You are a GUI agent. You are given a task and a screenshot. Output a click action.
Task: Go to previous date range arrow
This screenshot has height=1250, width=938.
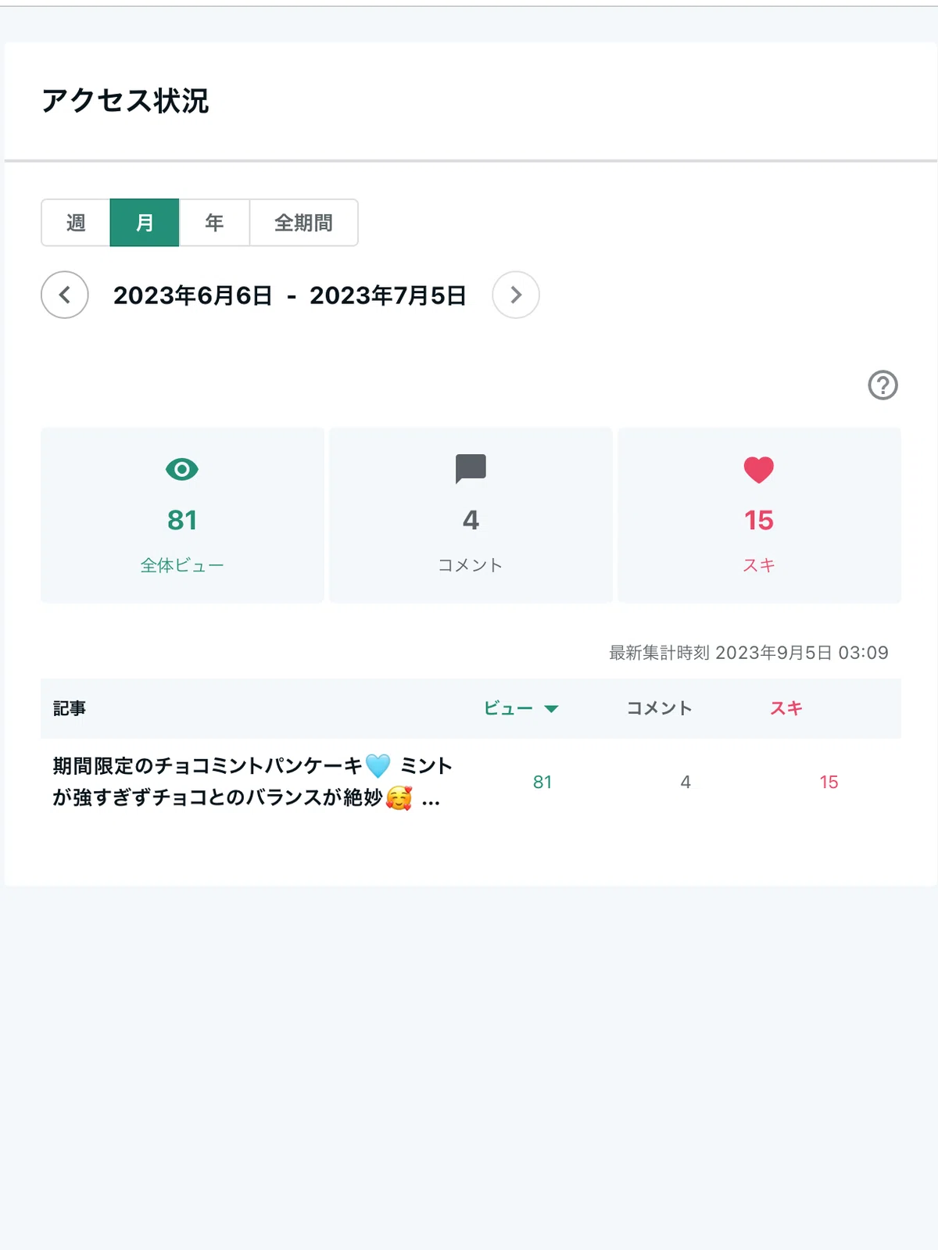coord(65,295)
